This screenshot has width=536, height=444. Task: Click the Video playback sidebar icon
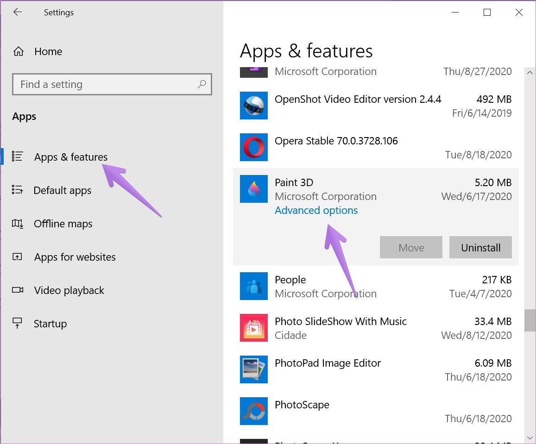(x=18, y=290)
